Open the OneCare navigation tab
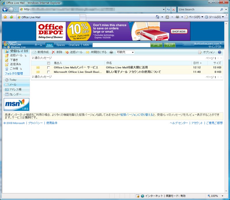230x200 pixels. click(x=74, y=45)
